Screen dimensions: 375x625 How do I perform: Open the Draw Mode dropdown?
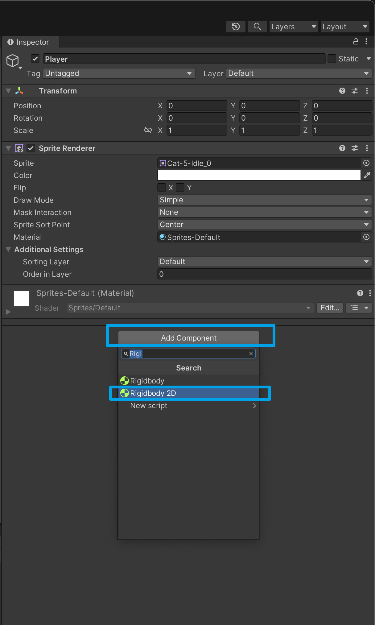(264, 200)
